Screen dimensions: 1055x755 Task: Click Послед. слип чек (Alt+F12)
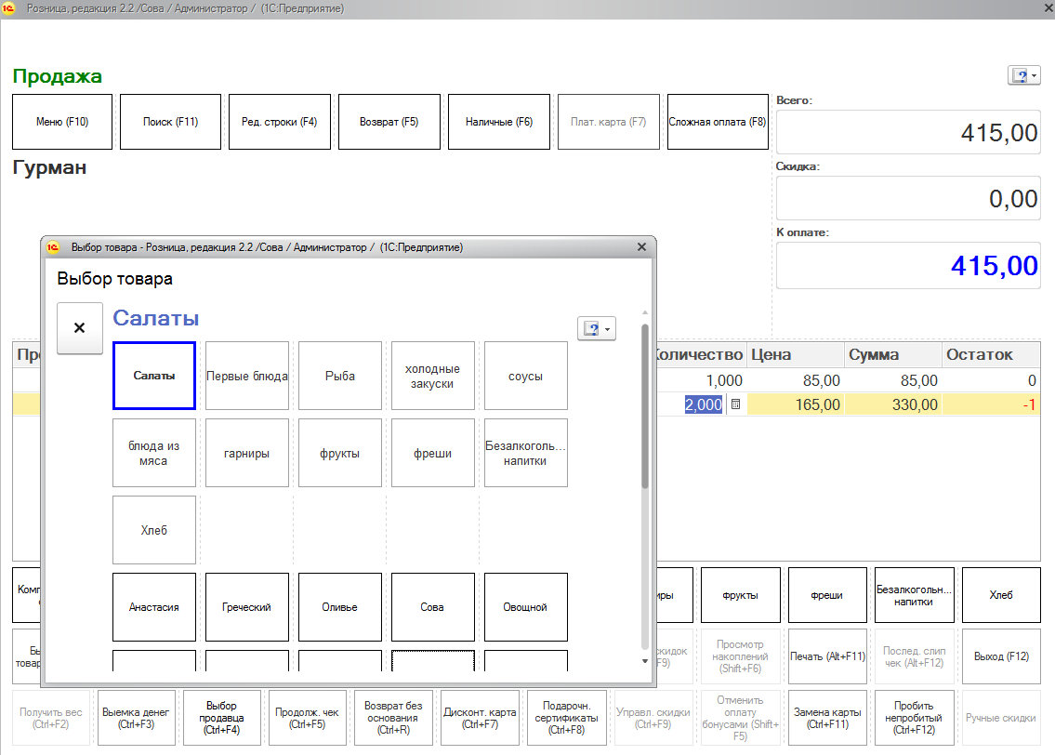pyautogui.click(x=914, y=656)
